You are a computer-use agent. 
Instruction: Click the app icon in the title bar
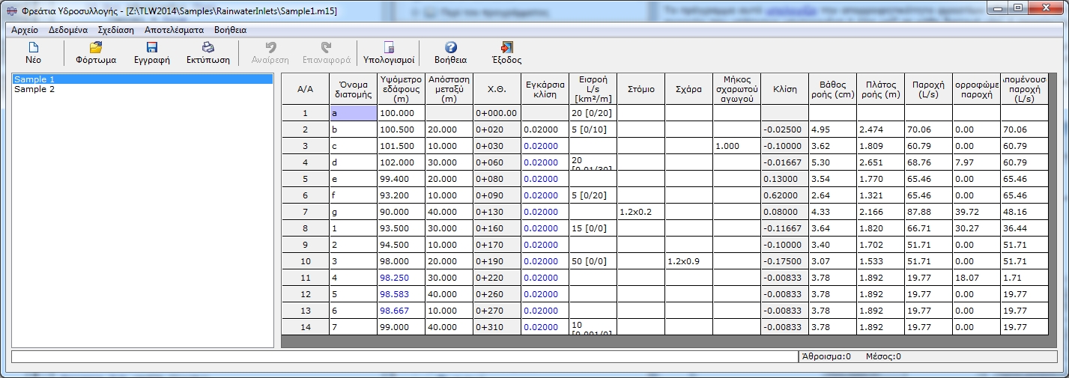pos(10,8)
